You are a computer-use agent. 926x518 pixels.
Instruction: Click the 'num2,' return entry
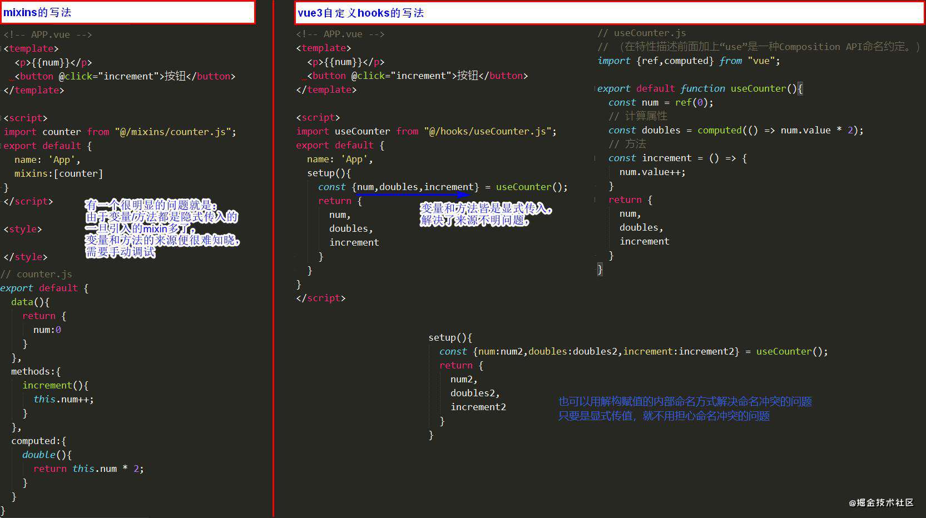(x=464, y=379)
